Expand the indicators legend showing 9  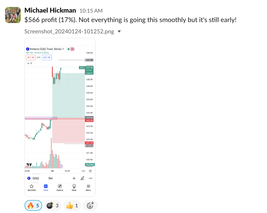tap(29, 63)
